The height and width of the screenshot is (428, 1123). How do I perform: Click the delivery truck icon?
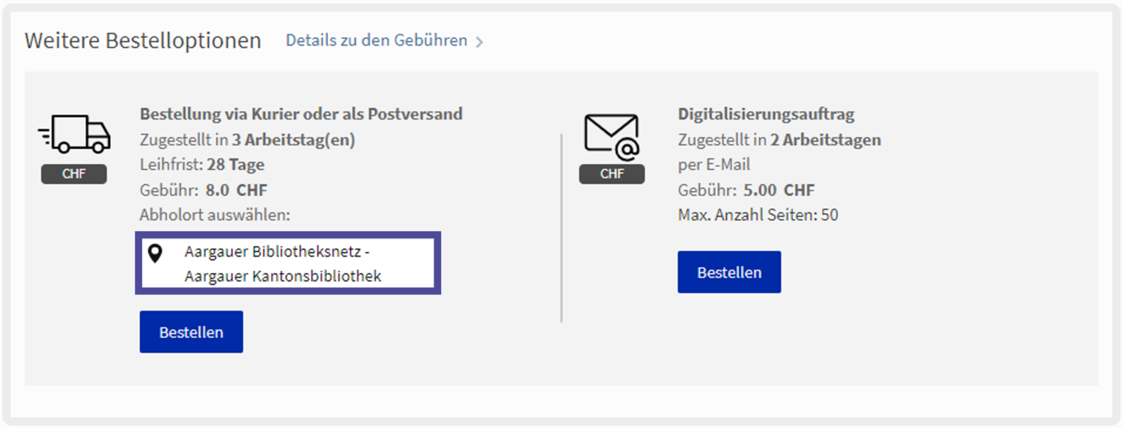pos(74,135)
